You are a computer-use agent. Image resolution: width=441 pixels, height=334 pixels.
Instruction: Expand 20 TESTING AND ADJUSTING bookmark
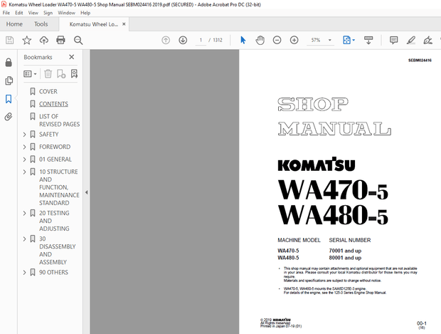[x=24, y=213]
